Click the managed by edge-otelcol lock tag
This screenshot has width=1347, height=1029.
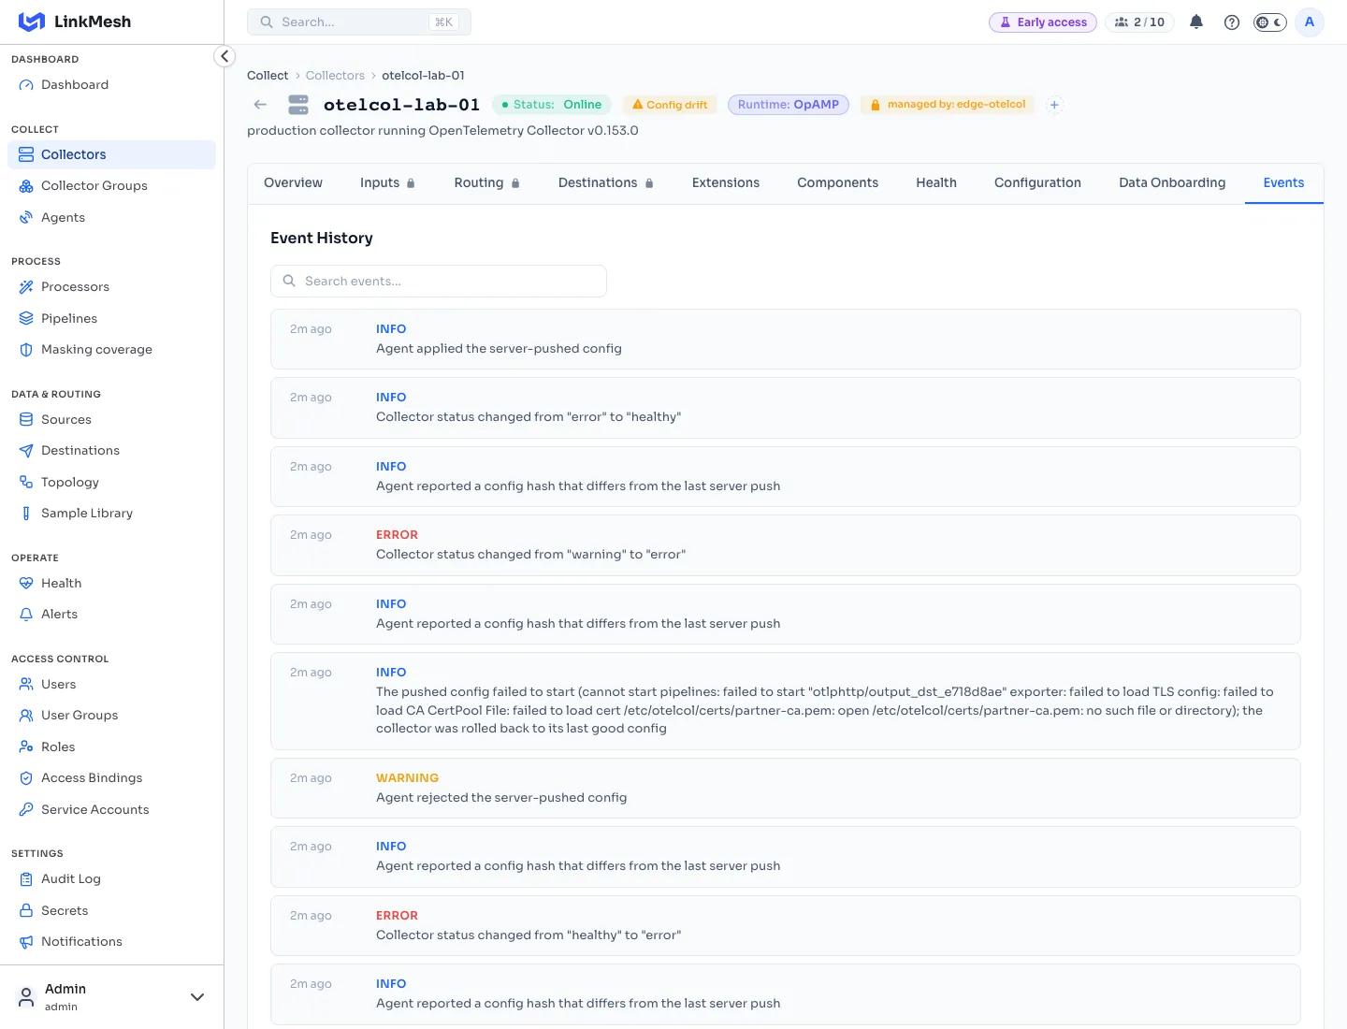[948, 105]
